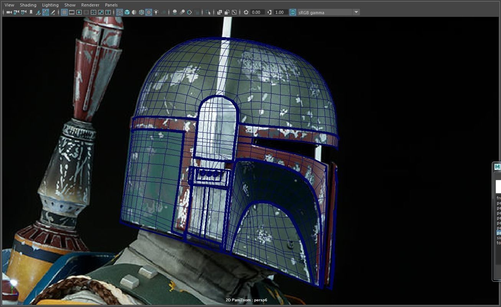Toggle the Resolution Gate display
Image resolution: width=501 pixels, height=307 pixels.
click(x=79, y=12)
